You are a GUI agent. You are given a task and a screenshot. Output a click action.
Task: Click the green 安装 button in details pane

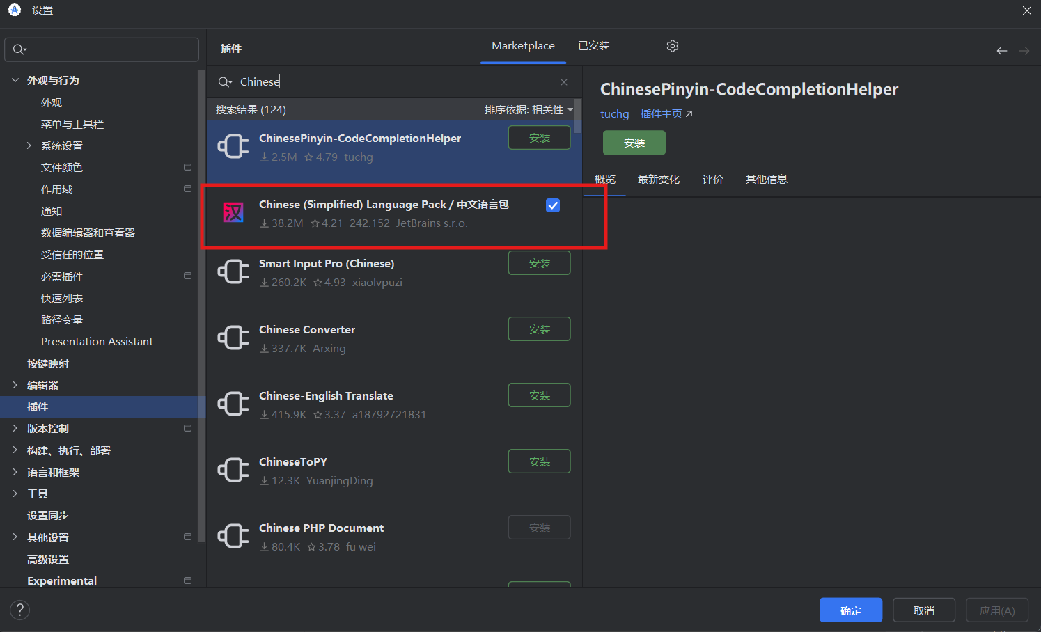(634, 143)
